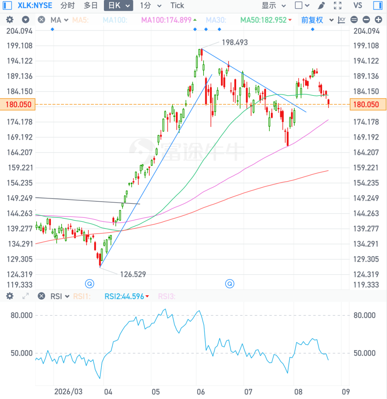Click the Q earnings marker near June

pos(230,283)
